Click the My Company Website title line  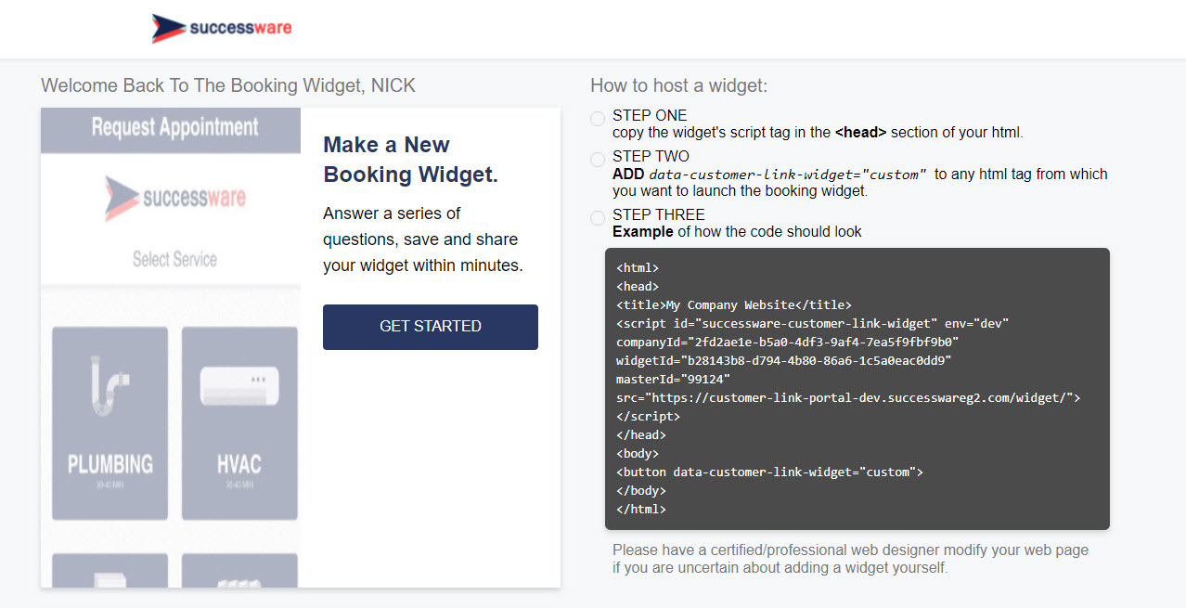click(733, 305)
